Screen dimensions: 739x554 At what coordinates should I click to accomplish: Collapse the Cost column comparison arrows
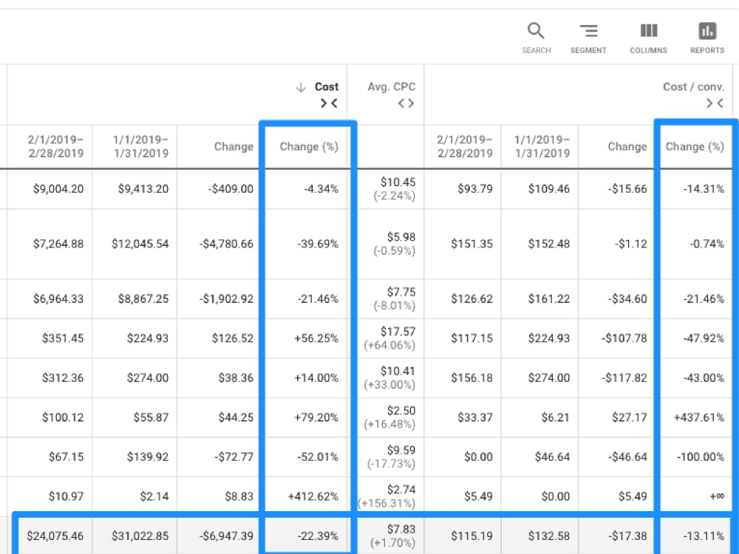[329, 103]
